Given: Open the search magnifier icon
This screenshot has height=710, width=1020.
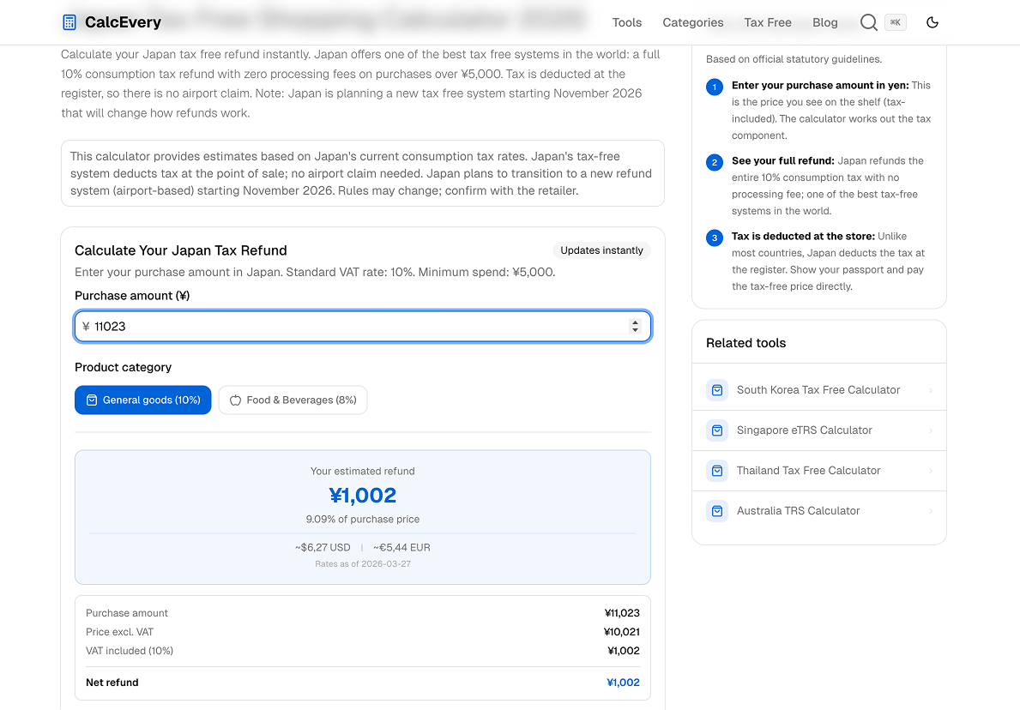Looking at the screenshot, I should [868, 22].
